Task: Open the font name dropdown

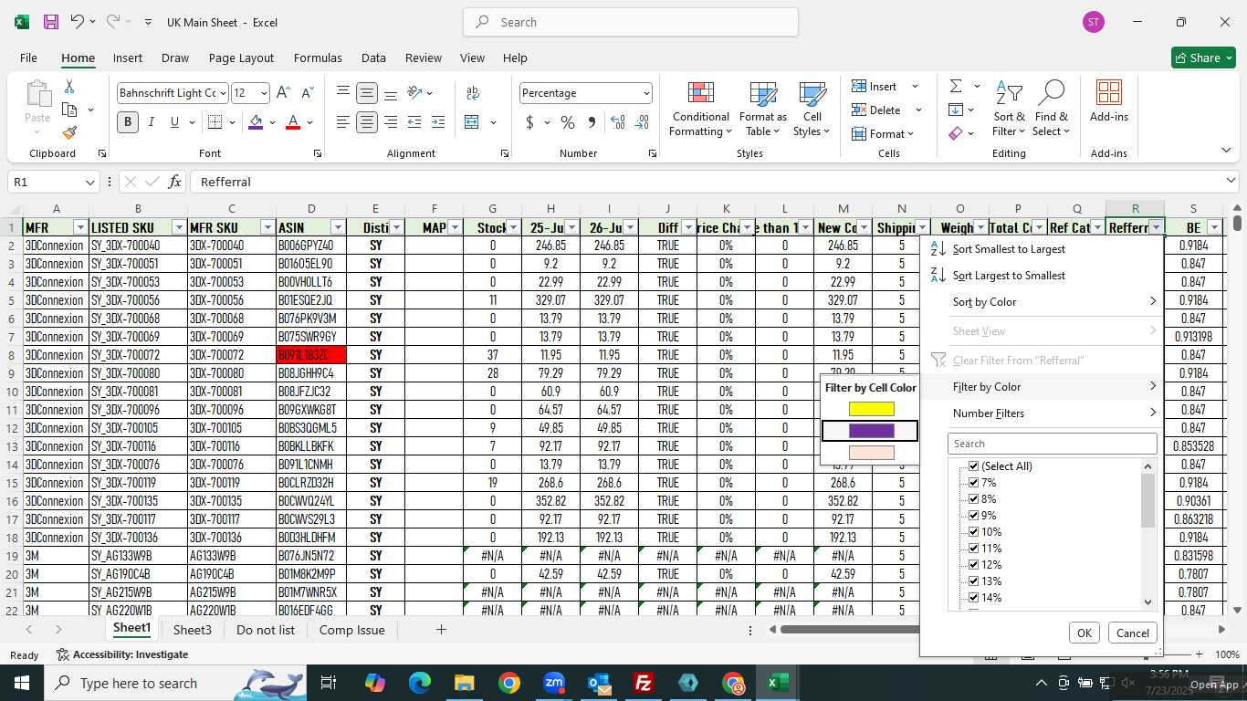Action: pos(222,93)
